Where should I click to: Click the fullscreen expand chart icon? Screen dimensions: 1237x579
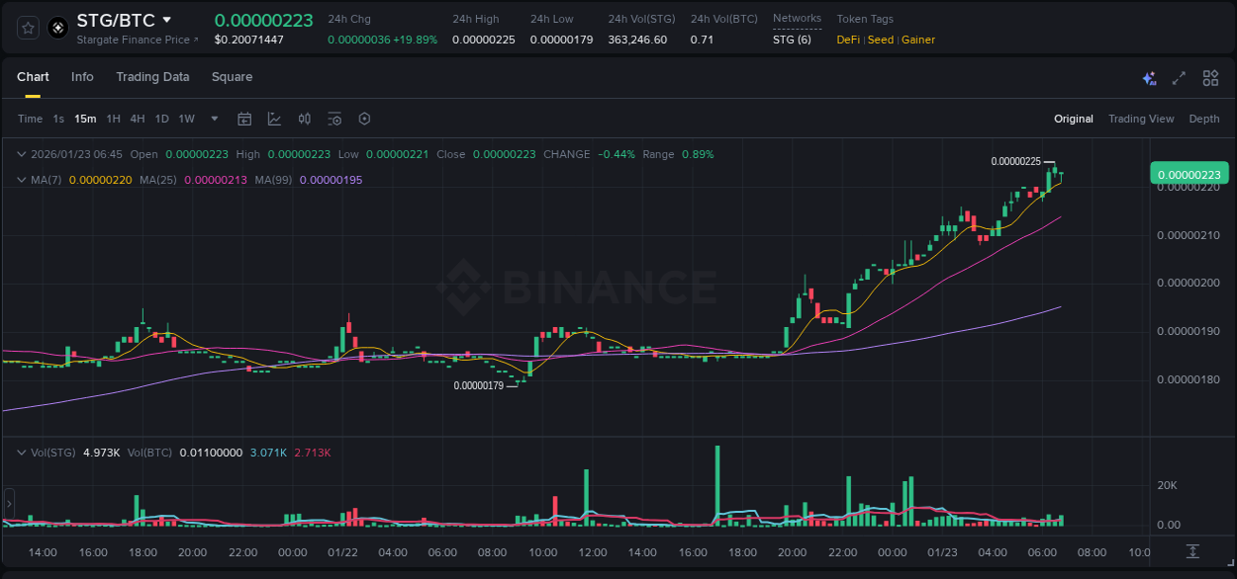coord(1179,78)
